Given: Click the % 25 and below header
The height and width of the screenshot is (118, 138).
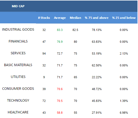Looking at the screenshot, I should (124, 18).
